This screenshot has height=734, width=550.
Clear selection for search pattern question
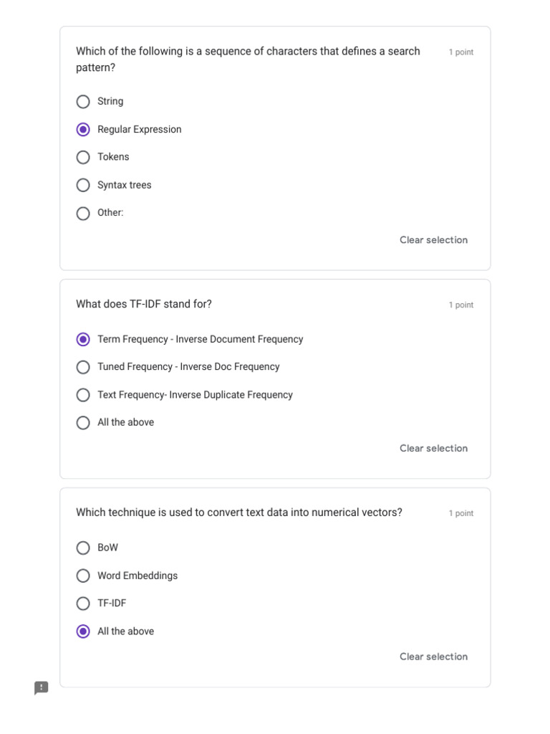433,240
